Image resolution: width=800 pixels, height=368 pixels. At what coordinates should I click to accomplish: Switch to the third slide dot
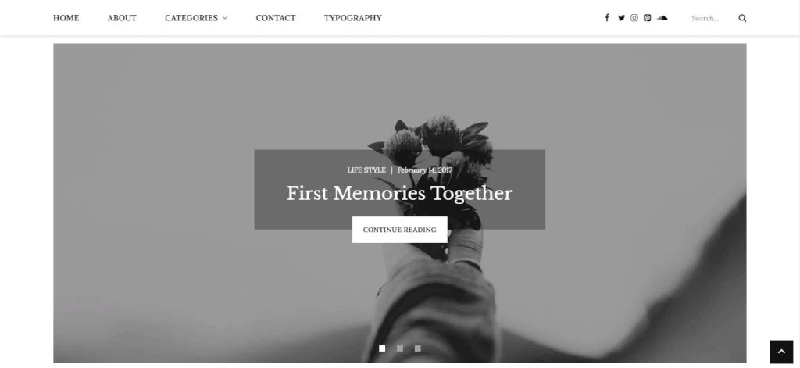(418, 348)
